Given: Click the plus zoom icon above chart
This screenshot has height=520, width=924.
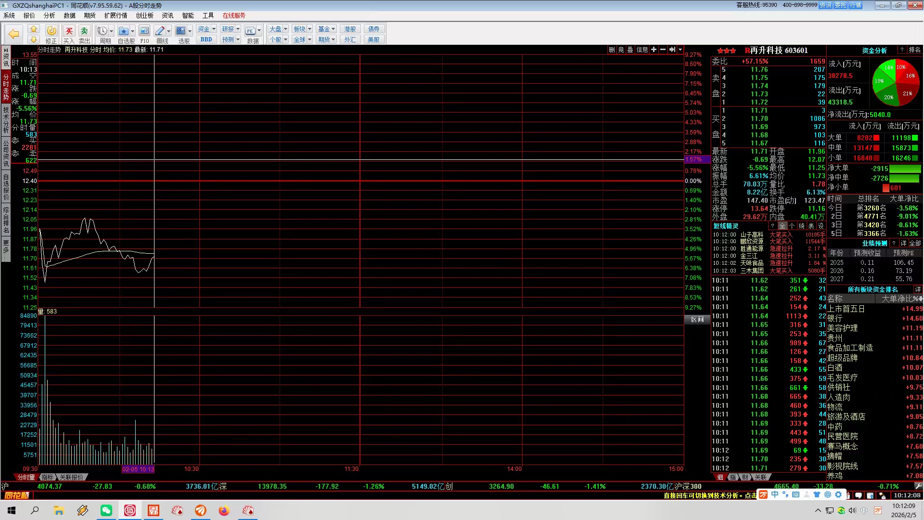Looking at the screenshot, I should (654, 50).
